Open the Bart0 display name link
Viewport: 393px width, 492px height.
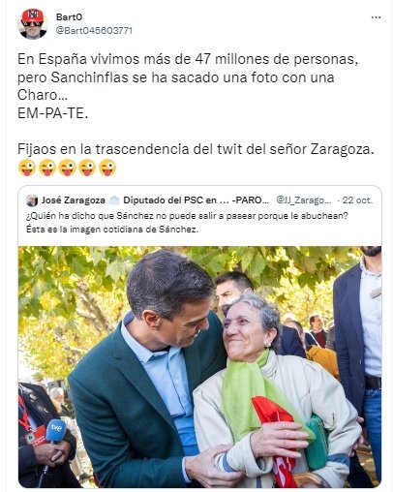[69, 17]
